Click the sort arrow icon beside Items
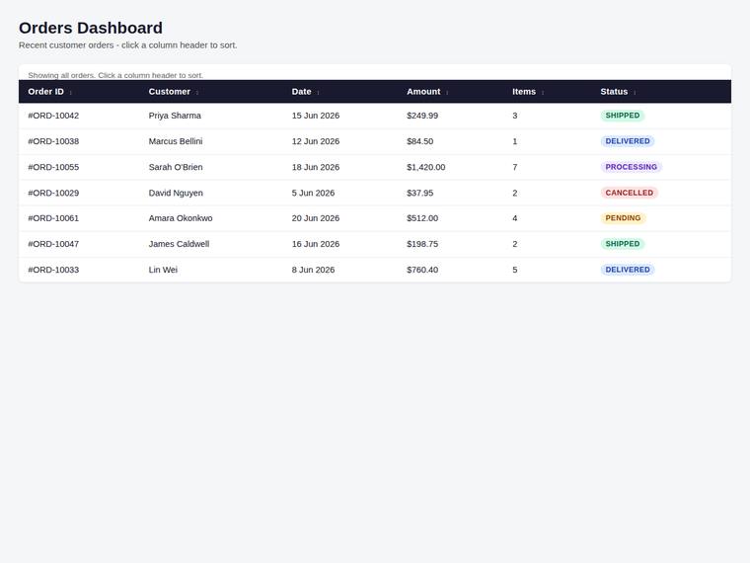Screen dimensions: 750x563 [543, 93]
